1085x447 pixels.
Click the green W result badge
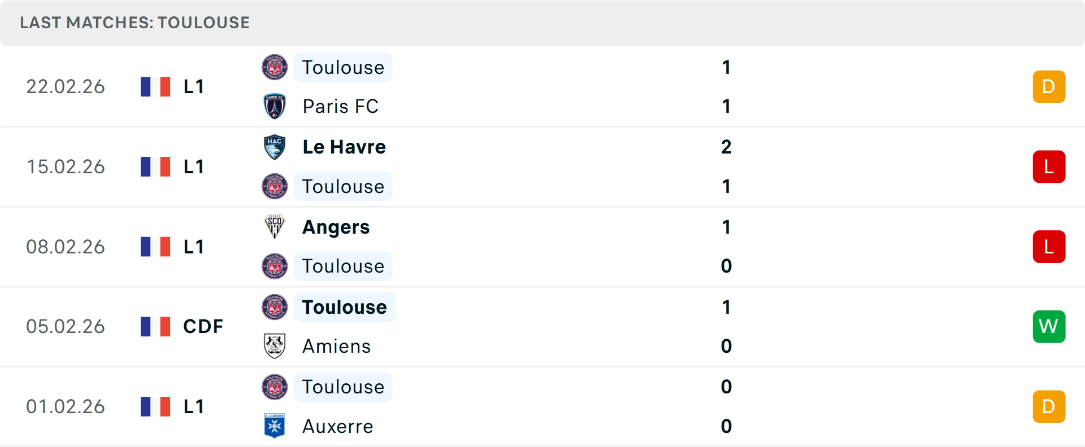tap(1049, 326)
